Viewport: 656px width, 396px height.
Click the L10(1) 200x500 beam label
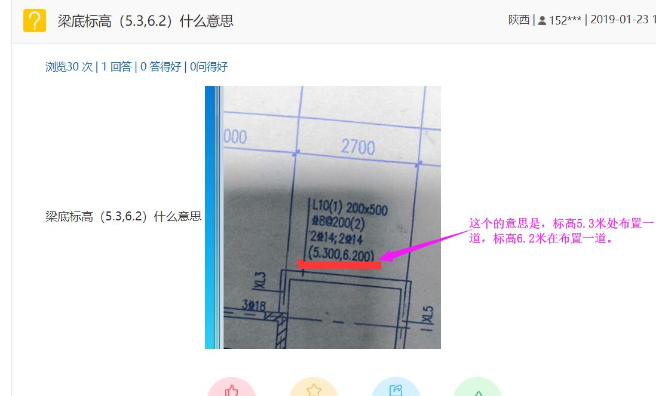tap(350, 207)
